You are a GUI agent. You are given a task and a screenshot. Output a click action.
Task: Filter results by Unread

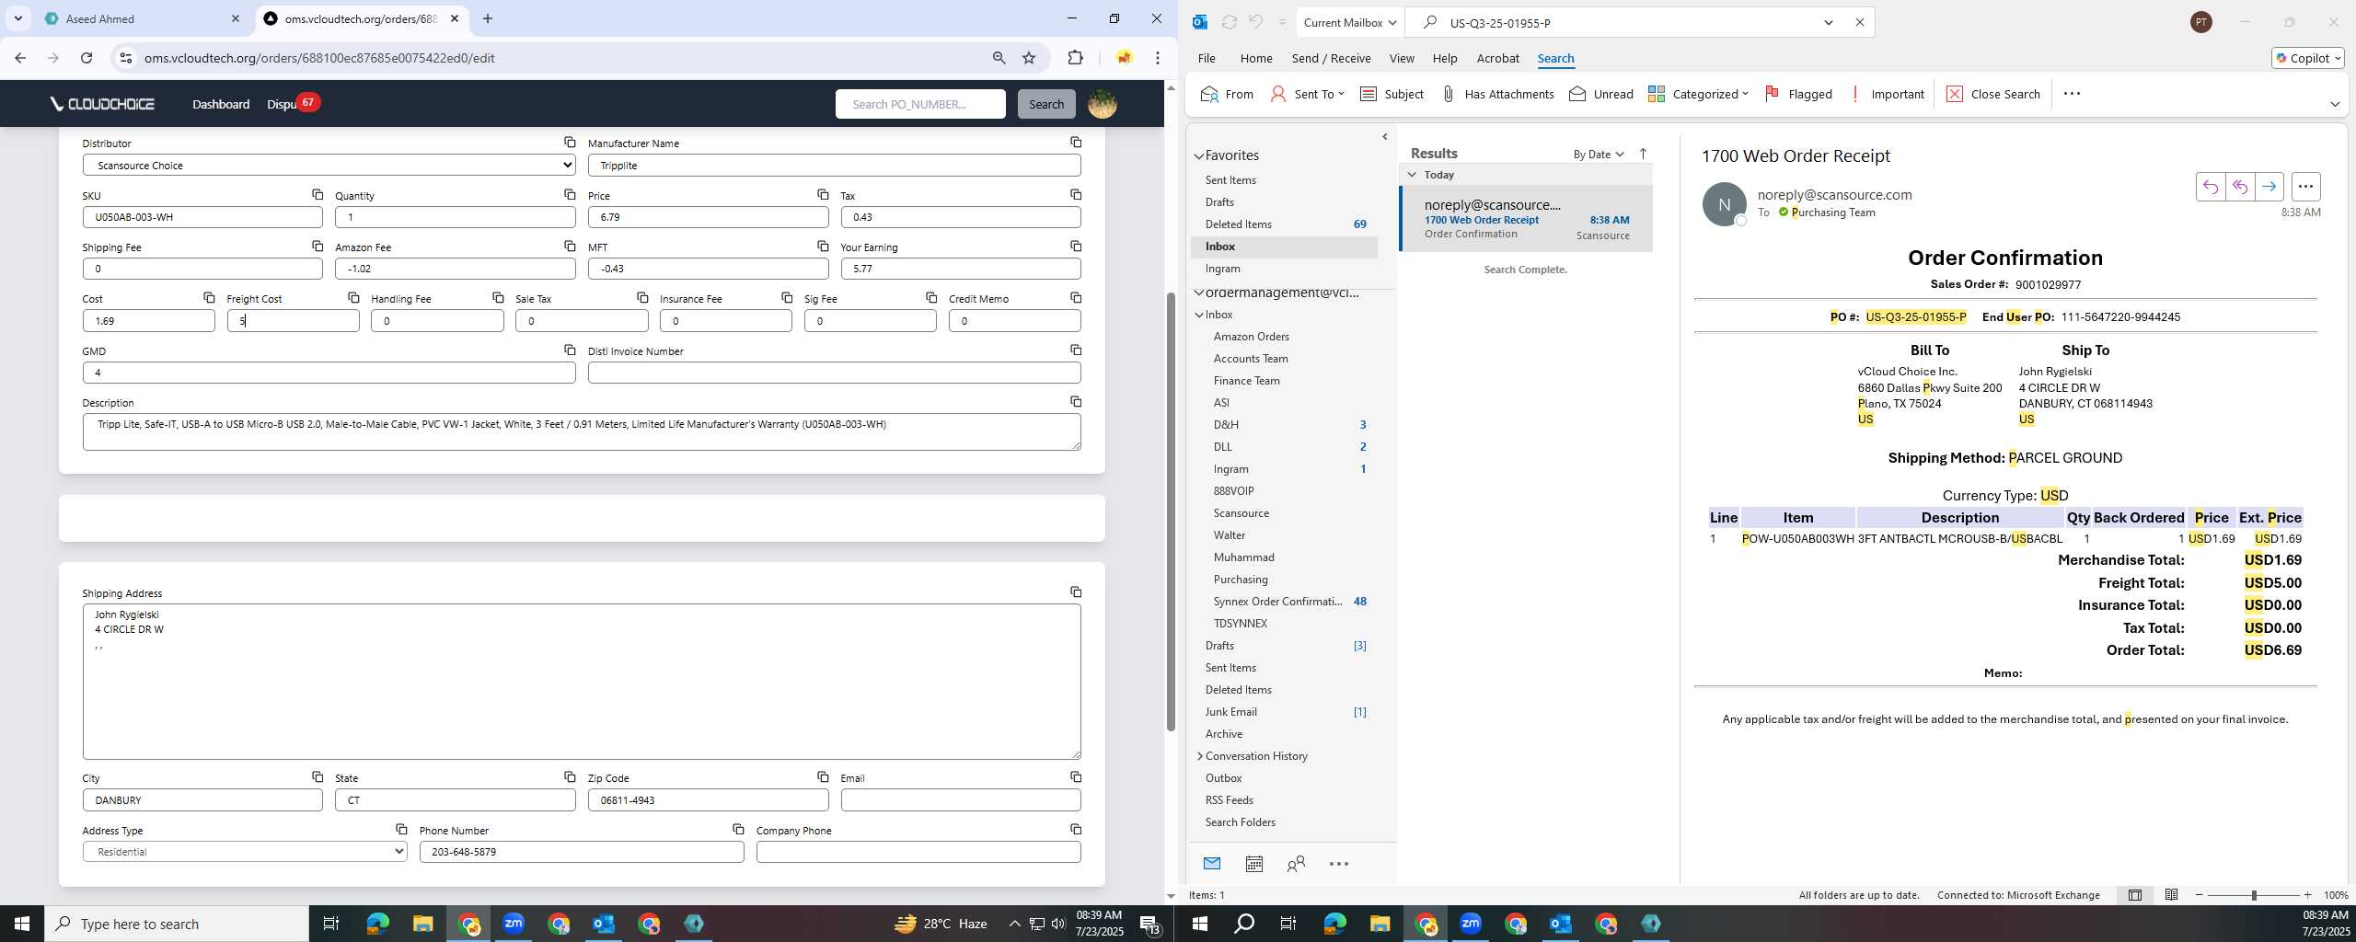click(x=1600, y=94)
